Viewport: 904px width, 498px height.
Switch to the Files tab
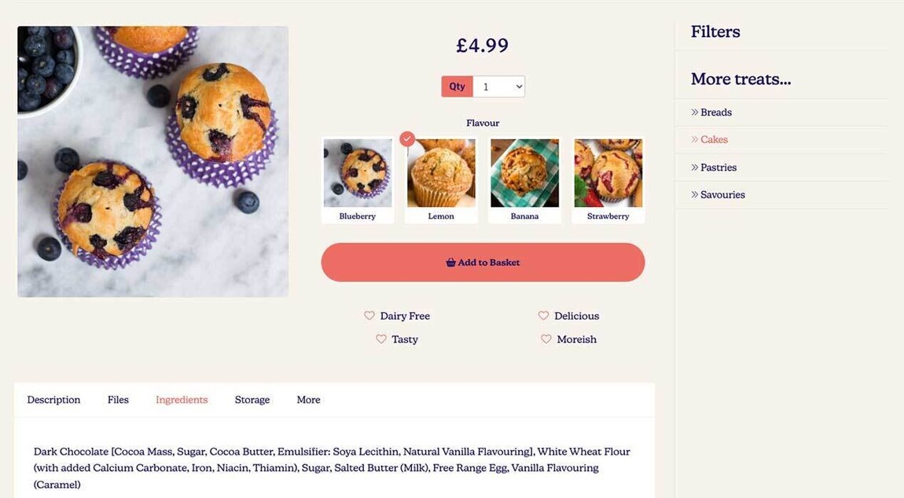[117, 400]
